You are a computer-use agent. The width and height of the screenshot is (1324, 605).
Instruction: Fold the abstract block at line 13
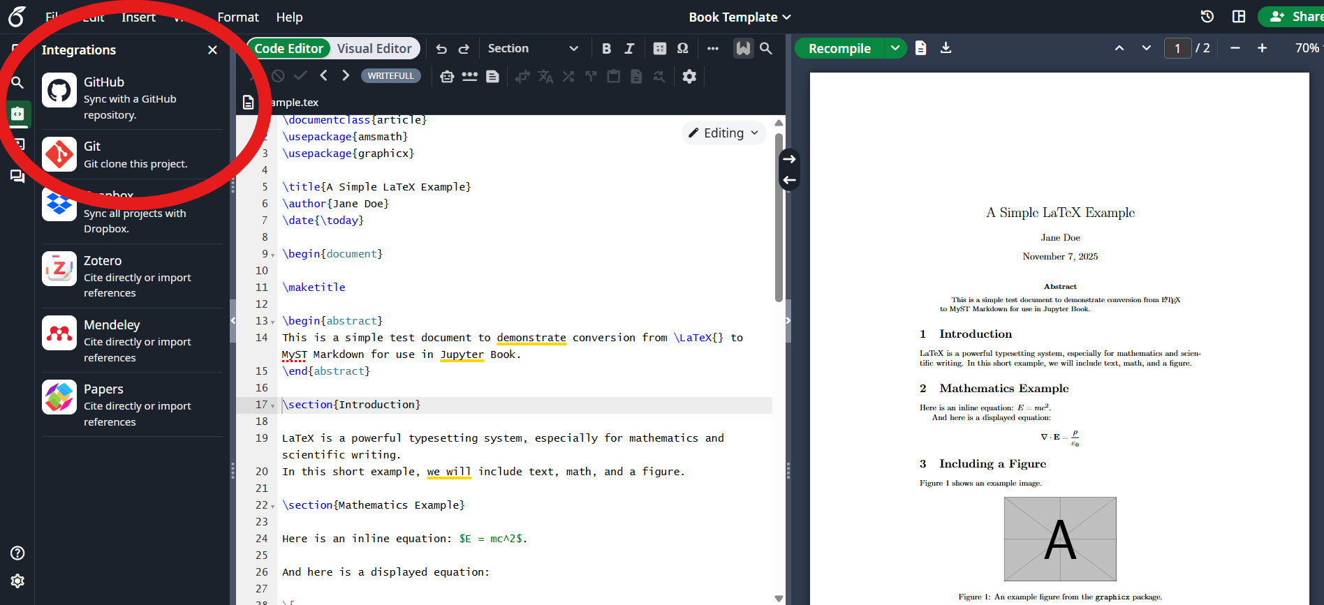tap(273, 322)
